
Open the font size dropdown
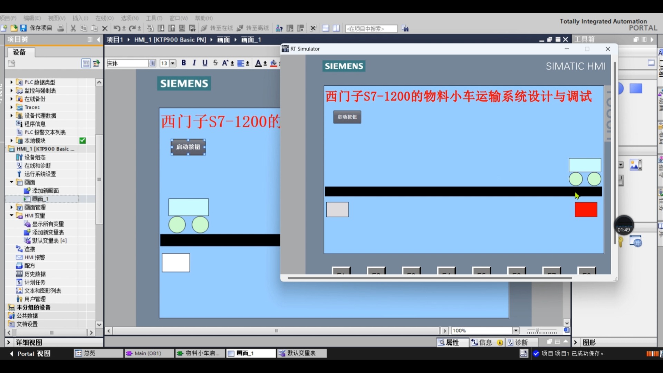coord(173,63)
